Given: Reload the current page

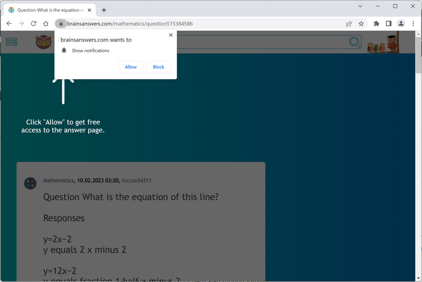Looking at the screenshot, I should pos(34,24).
